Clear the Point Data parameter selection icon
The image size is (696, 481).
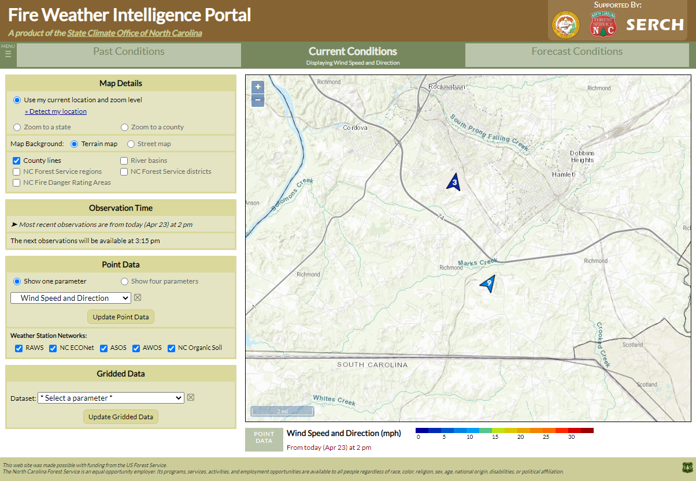138,297
